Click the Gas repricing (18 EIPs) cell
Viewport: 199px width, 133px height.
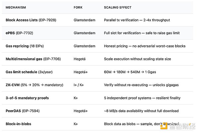pos(27,46)
